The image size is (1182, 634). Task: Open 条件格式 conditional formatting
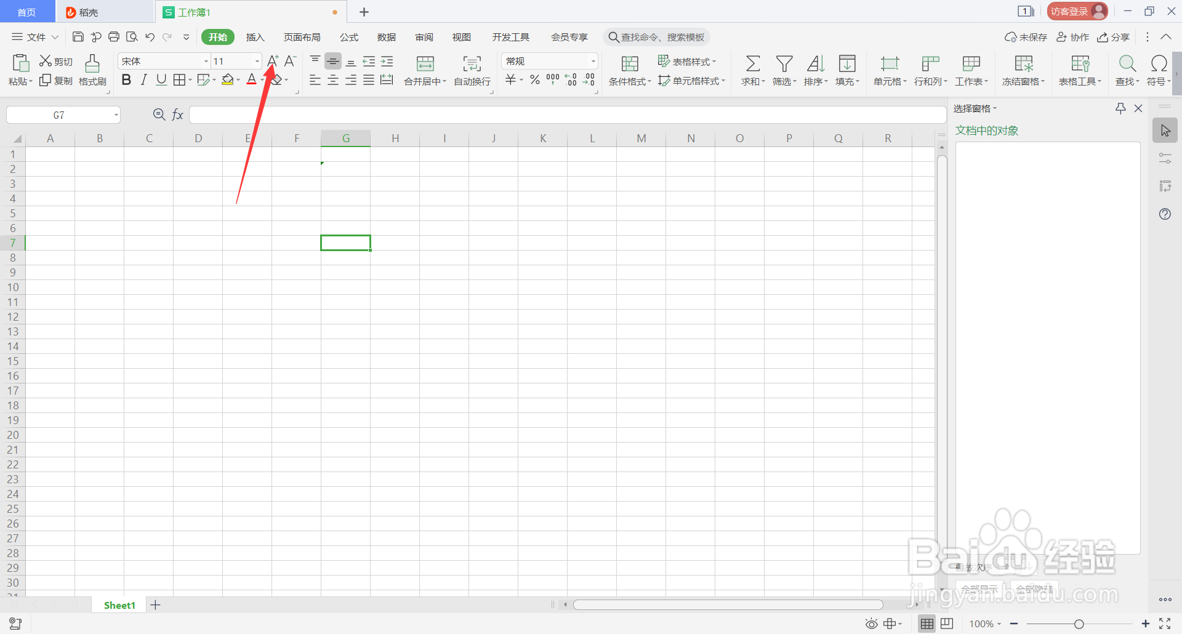click(630, 70)
